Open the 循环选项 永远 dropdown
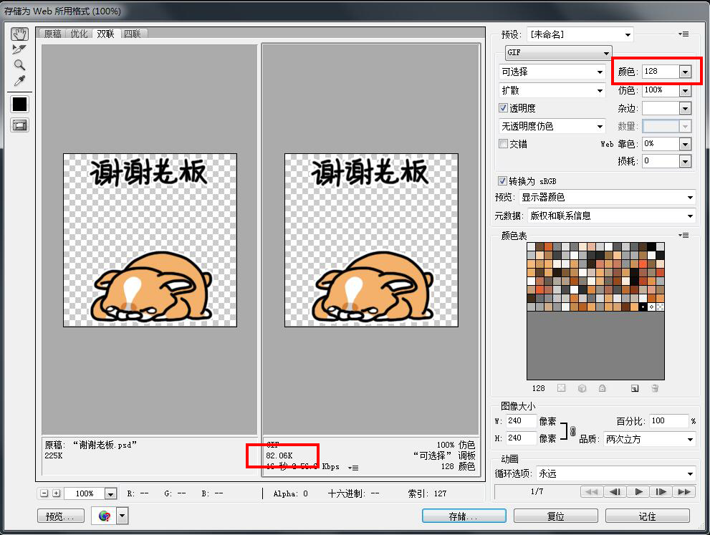 click(x=615, y=474)
